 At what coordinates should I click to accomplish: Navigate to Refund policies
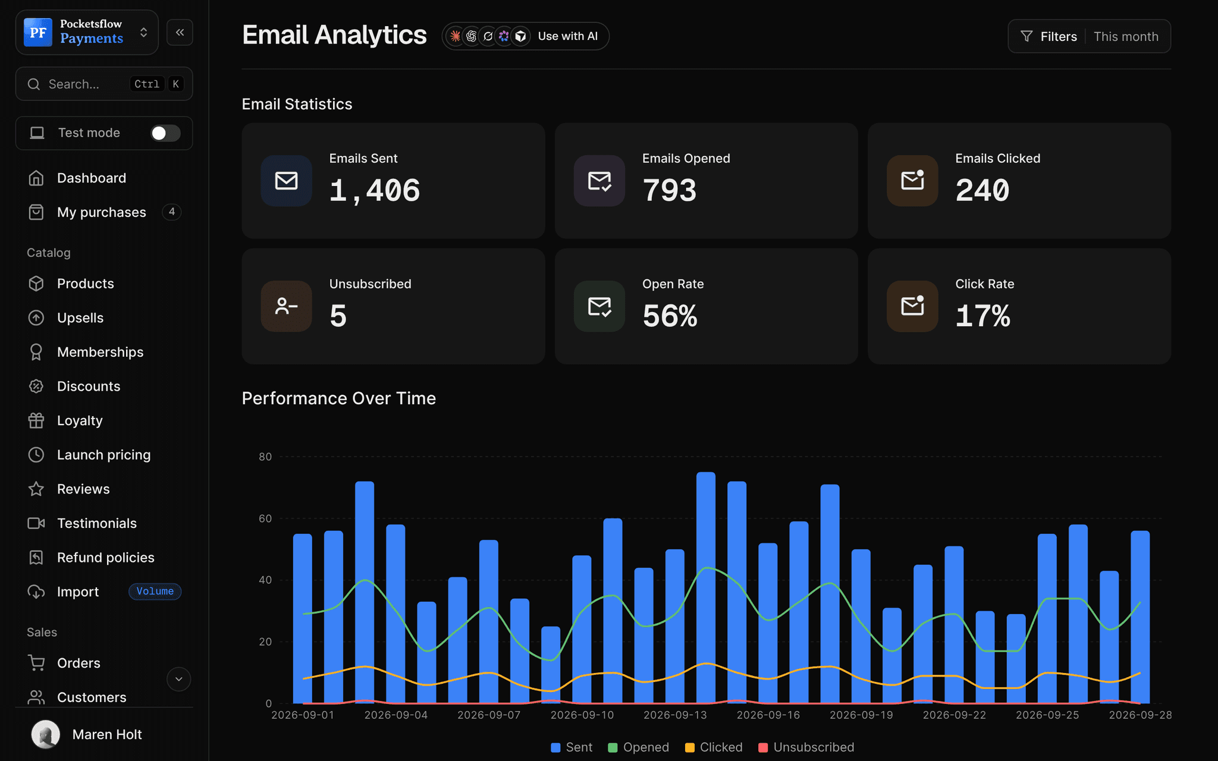point(105,558)
